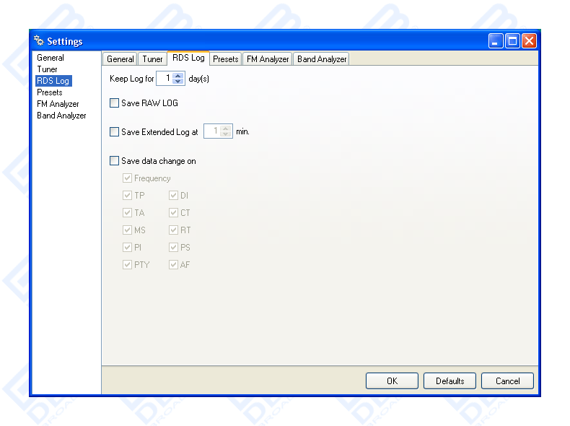570x426 pixels.
Task: Enable the Save RAW LOG checkbox
Action: coord(114,103)
